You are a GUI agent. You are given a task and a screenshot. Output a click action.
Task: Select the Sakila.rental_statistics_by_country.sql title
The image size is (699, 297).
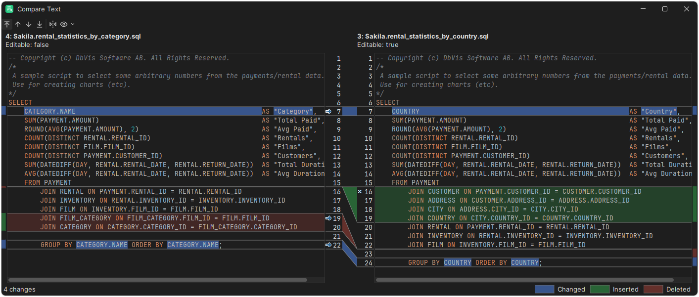point(423,36)
